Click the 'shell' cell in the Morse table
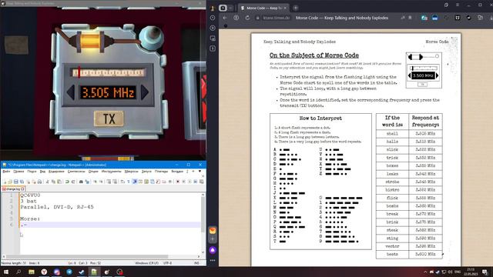This screenshot has height=277, width=493. point(392,134)
